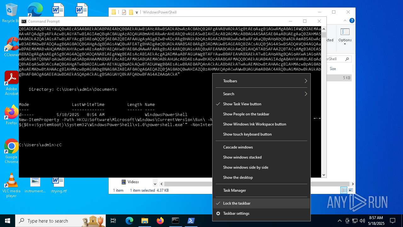
Task: Toggle Show Task View button option
Action: click(x=261, y=104)
